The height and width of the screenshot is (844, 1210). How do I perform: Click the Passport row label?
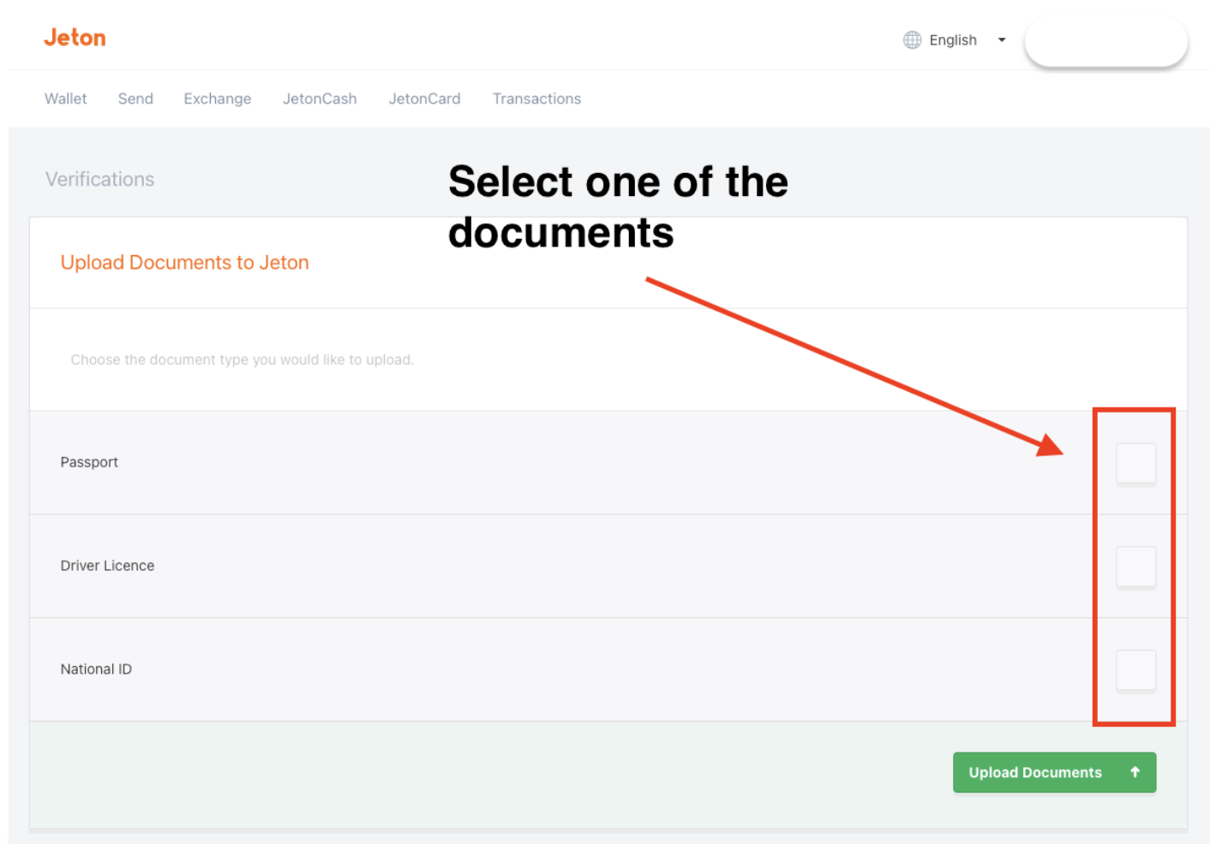pos(89,462)
